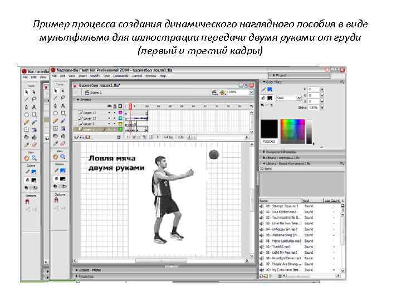Select the Rectangle tool in front toolbox
401x301 pixels.
pos(63,113)
